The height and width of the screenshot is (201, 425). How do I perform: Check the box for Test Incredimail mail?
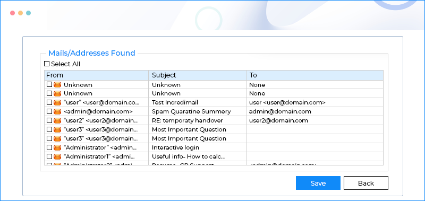[49, 102]
